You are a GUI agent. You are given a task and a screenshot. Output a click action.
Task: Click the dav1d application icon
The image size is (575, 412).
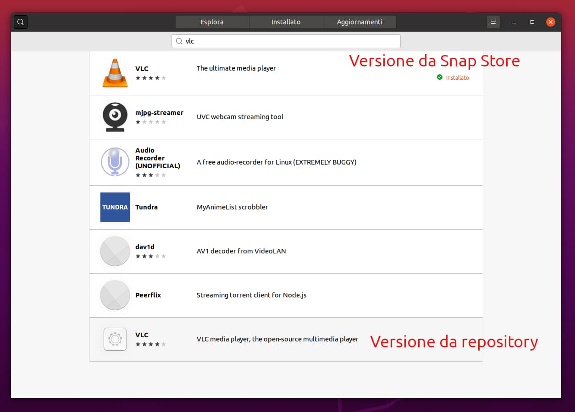click(115, 251)
